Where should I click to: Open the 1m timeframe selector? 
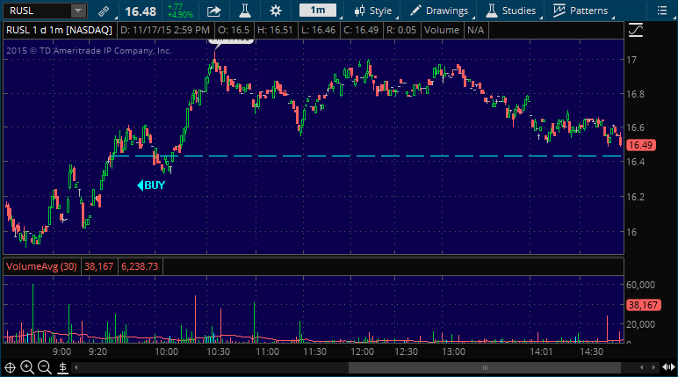click(x=318, y=11)
